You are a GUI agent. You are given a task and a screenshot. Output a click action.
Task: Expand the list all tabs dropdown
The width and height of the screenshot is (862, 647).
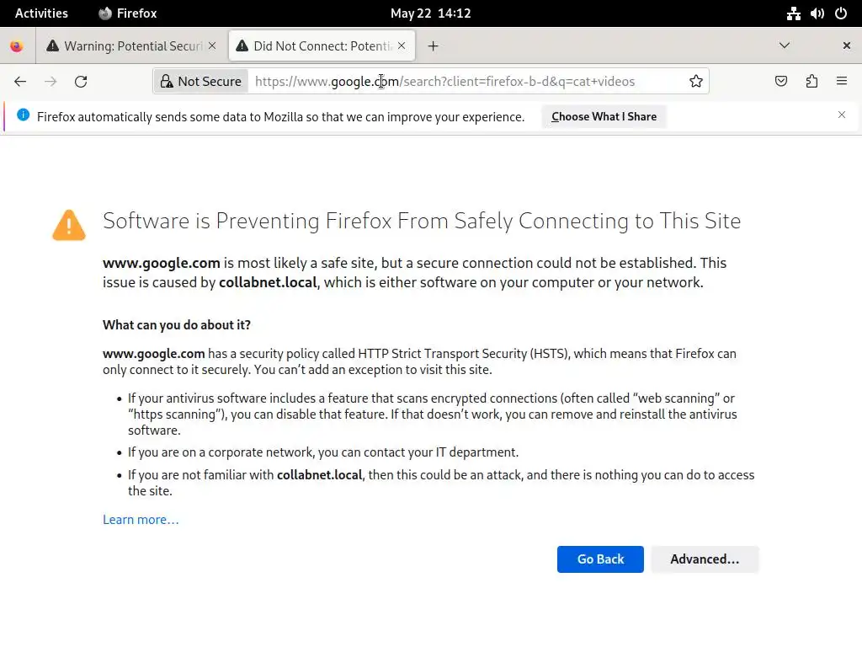click(785, 45)
